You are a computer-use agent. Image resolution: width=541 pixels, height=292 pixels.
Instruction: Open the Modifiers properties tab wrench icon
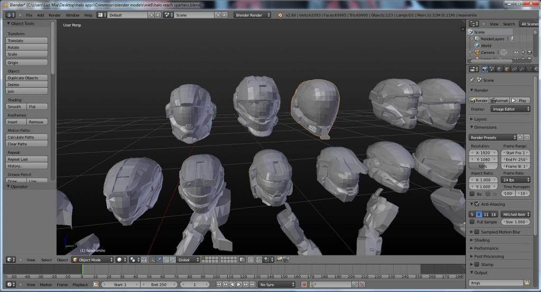(521, 69)
